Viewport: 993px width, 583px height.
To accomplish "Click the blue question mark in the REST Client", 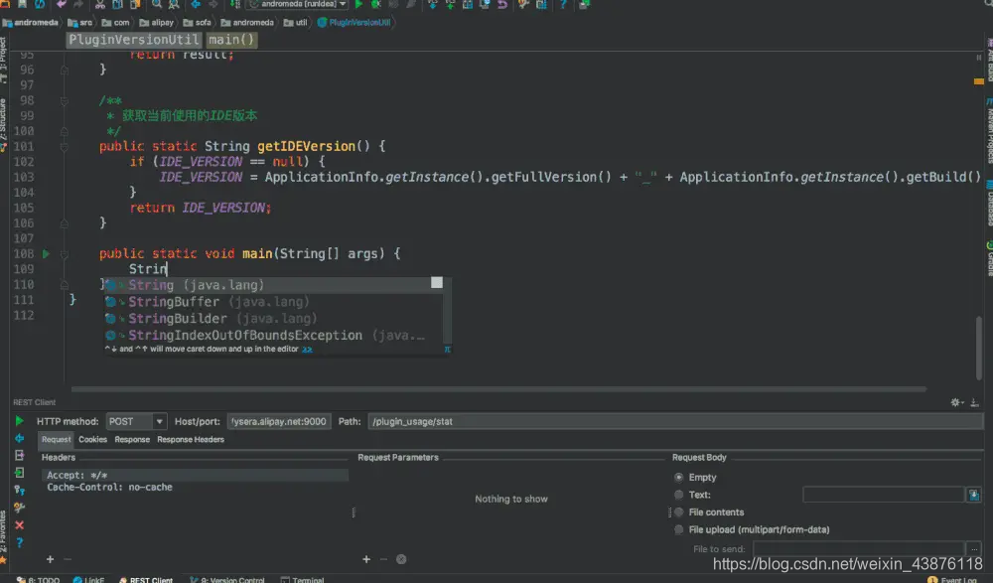I will pos(20,542).
